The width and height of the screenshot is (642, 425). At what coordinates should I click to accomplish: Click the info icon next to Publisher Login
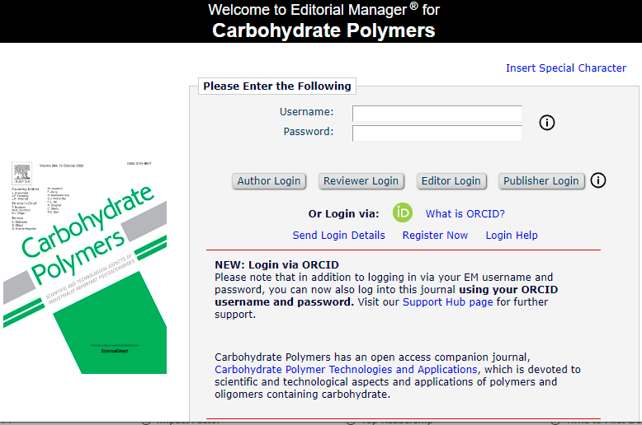click(598, 180)
